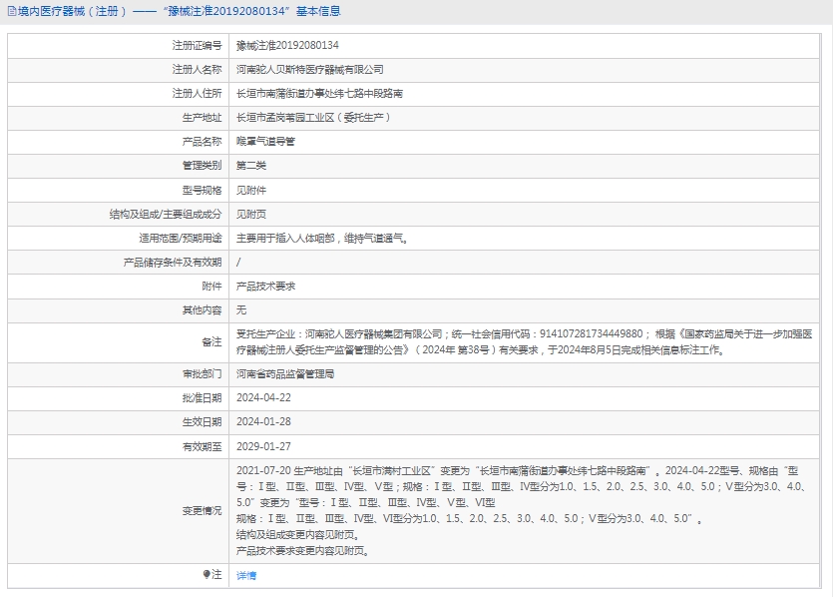Click production address 长垣市孟岗苇园工业区
835x597 pixels.
pyautogui.click(x=312, y=118)
